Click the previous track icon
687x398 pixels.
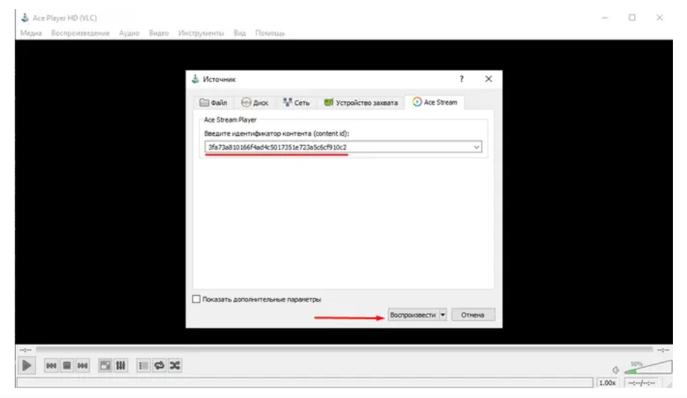51,366
